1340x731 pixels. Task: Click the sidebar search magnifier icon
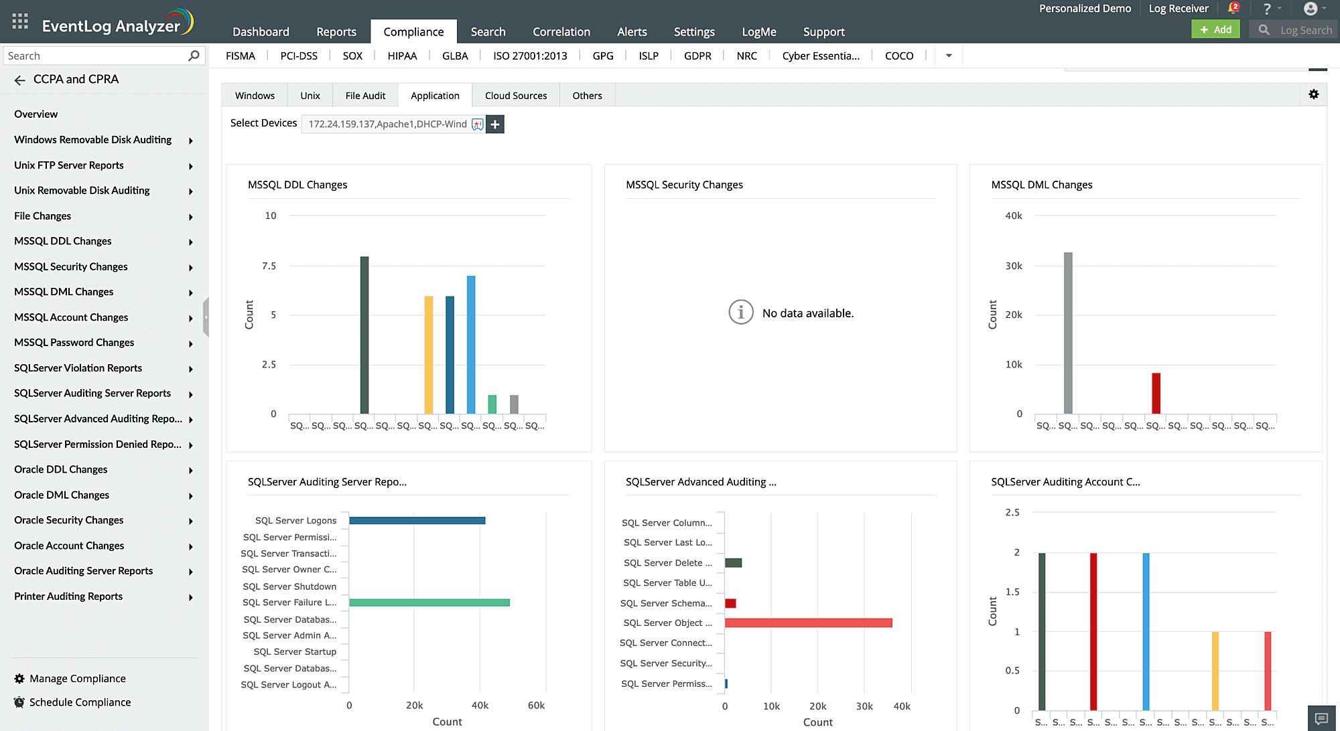coord(194,56)
